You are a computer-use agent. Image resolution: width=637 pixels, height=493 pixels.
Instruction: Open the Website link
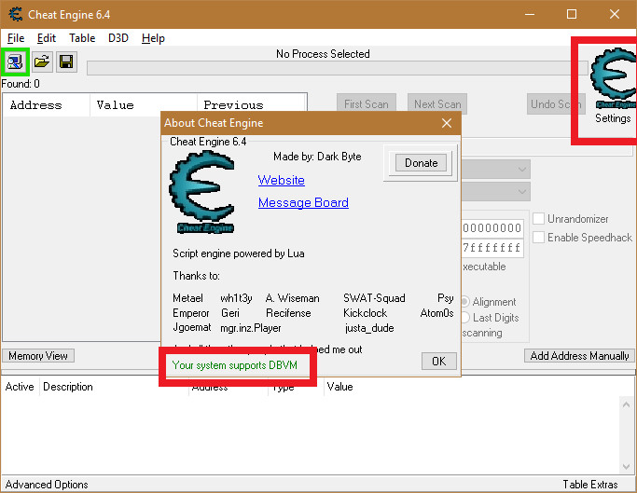(x=281, y=180)
